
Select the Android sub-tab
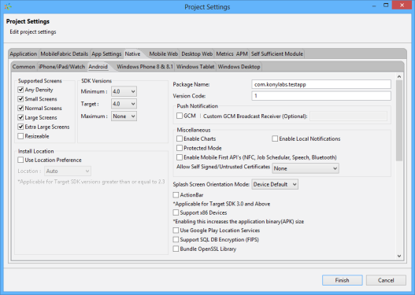[x=98, y=67]
